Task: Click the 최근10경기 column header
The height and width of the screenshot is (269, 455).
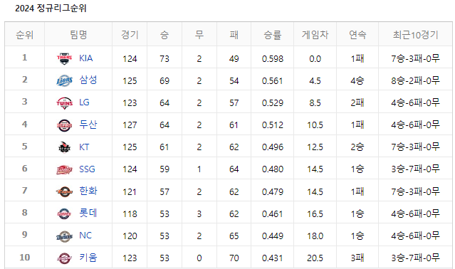Action: [x=415, y=35]
